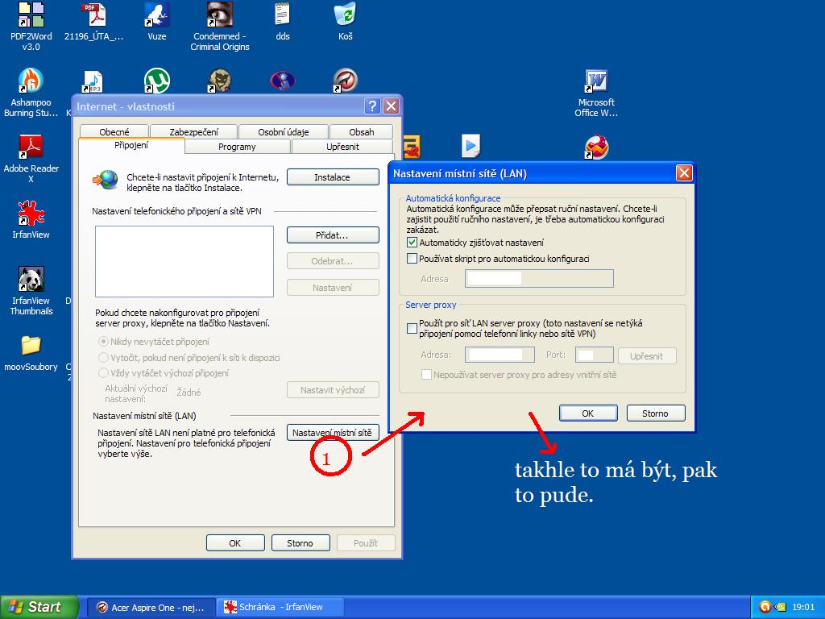
Task: Open the Obsah tab
Action: (362, 131)
